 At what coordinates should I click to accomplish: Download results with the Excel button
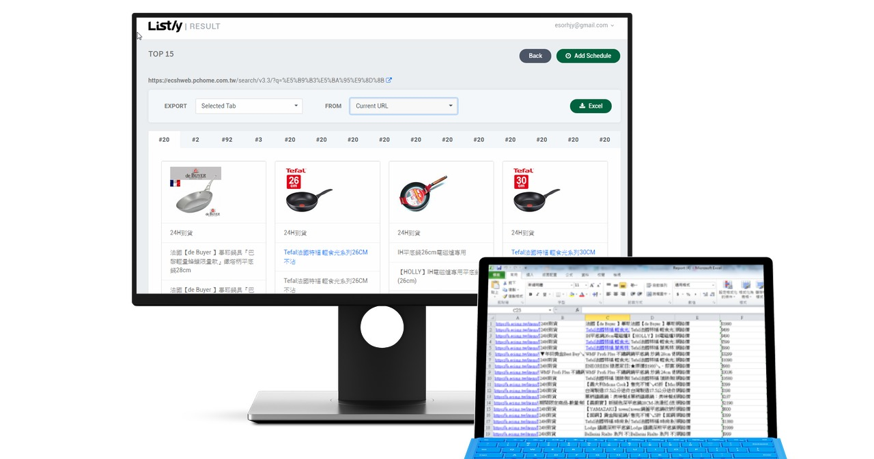(591, 106)
